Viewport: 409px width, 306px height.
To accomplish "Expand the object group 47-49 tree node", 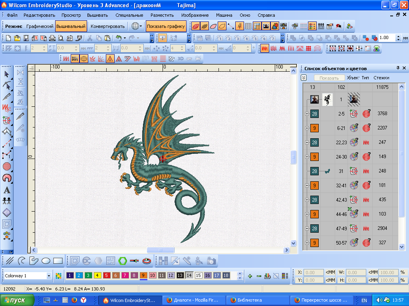I will (307, 229).
